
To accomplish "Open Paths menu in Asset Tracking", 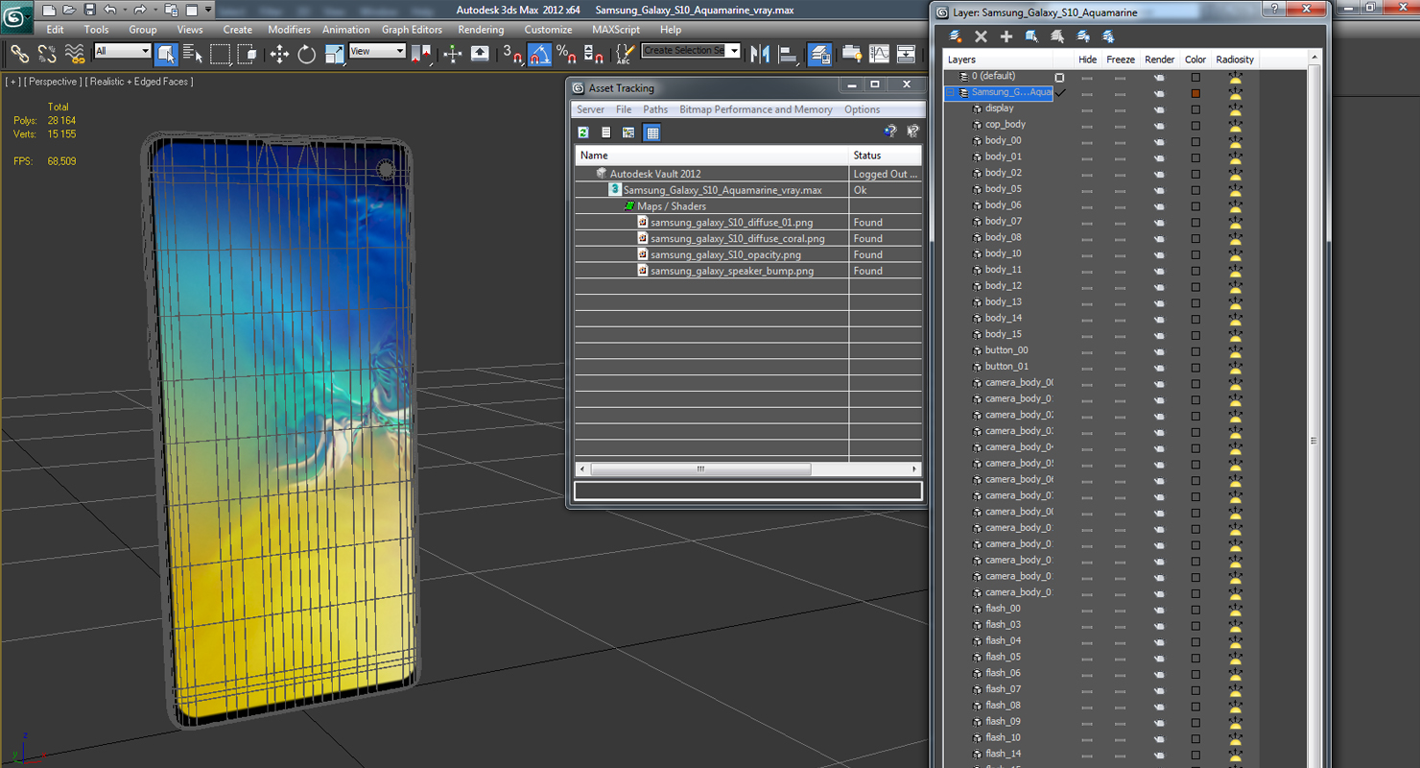I will [x=655, y=109].
